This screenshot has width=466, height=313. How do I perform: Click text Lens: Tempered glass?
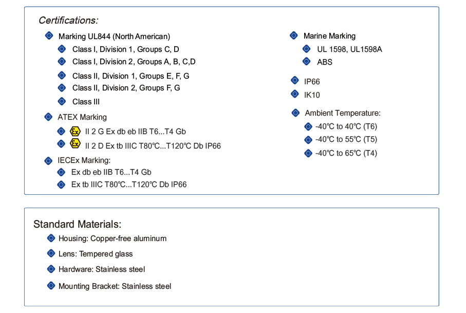pos(96,254)
